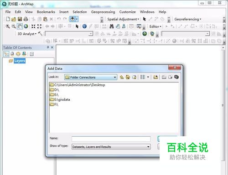Open the Geoprocessing menu
The height and width of the screenshot is (175, 228).
103,12
